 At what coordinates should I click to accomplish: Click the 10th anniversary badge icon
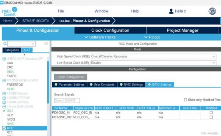pos(212,11)
